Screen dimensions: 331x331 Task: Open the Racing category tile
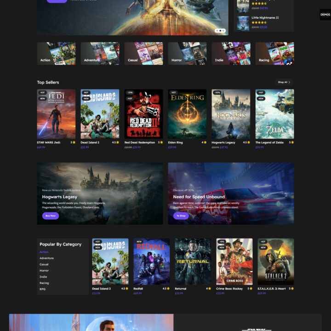pos(274,53)
